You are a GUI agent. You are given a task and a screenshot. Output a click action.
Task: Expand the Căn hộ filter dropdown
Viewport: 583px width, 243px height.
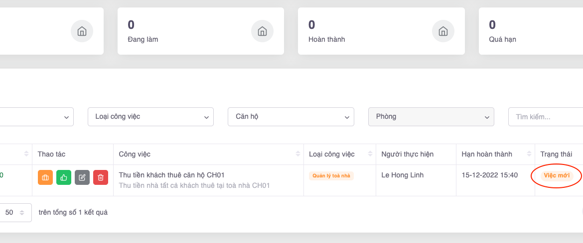pyautogui.click(x=291, y=117)
